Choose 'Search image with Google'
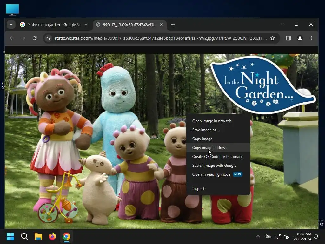This screenshot has height=244, width=325. point(218,166)
